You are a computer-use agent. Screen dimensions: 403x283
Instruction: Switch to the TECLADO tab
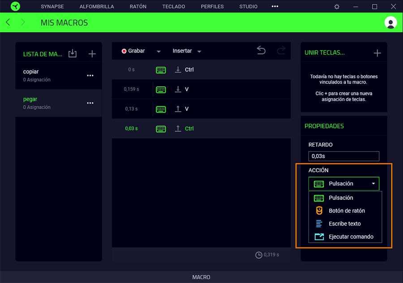point(174,7)
